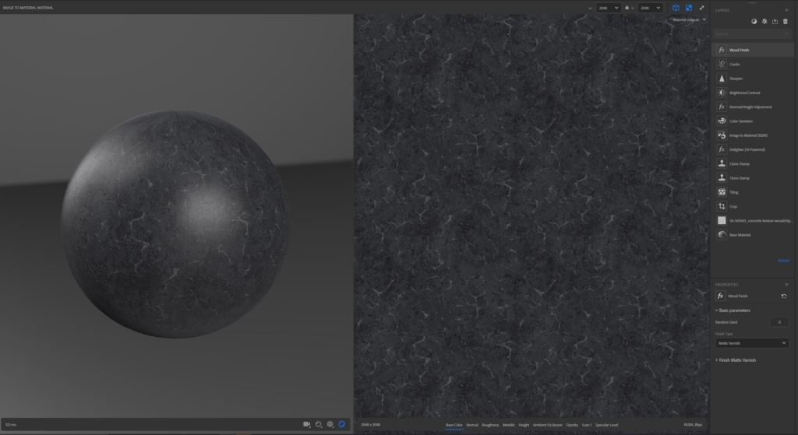Switch to the Ambient Occlusion channel tab
The image size is (798, 435).
tap(548, 425)
